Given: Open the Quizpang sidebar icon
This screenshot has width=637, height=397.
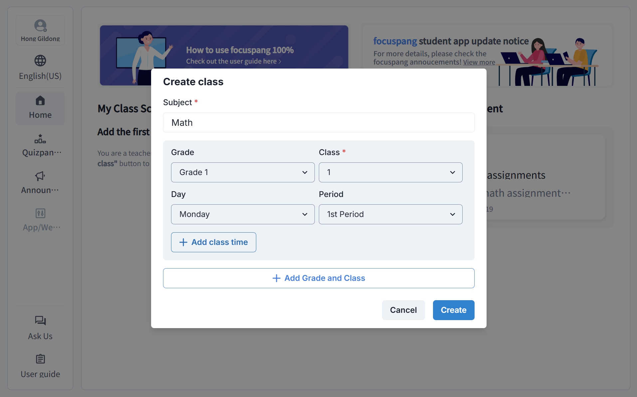Looking at the screenshot, I should (40, 138).
